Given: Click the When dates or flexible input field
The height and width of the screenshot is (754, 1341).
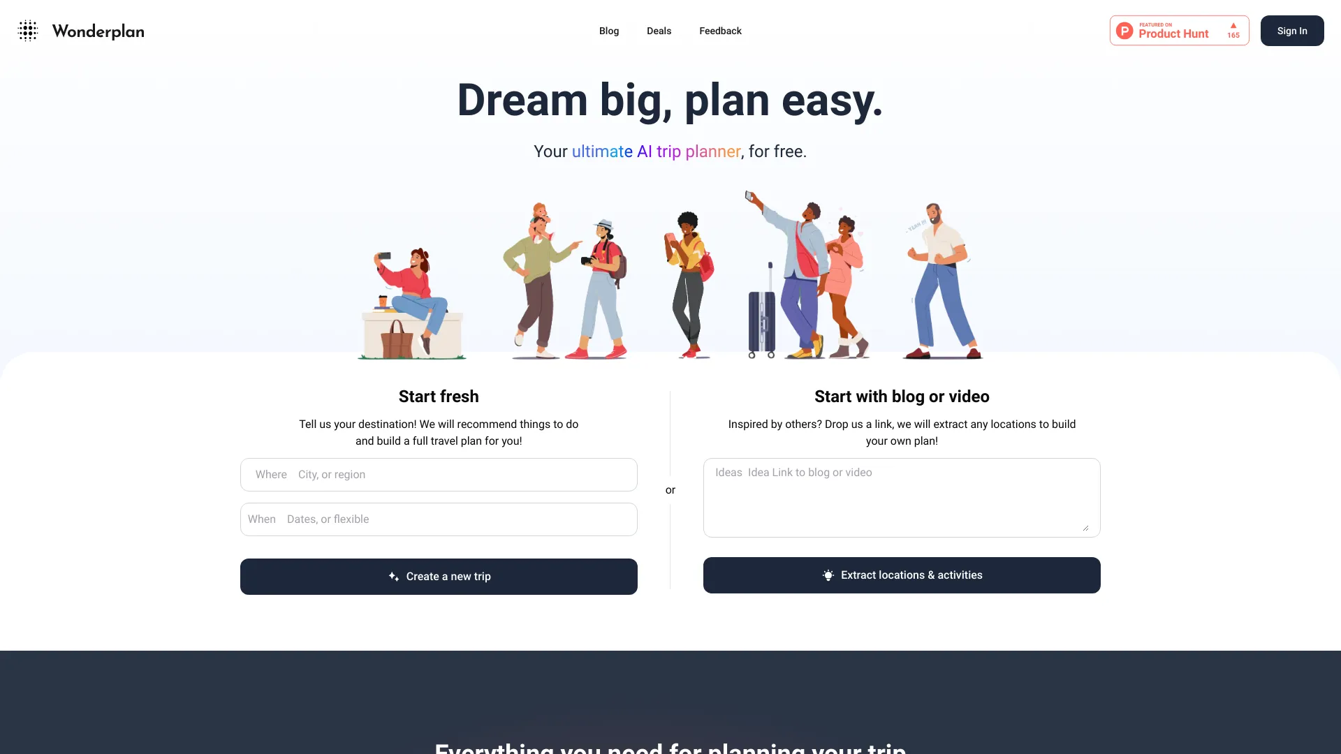Looking at the screenshot, I should pos(439,519).
